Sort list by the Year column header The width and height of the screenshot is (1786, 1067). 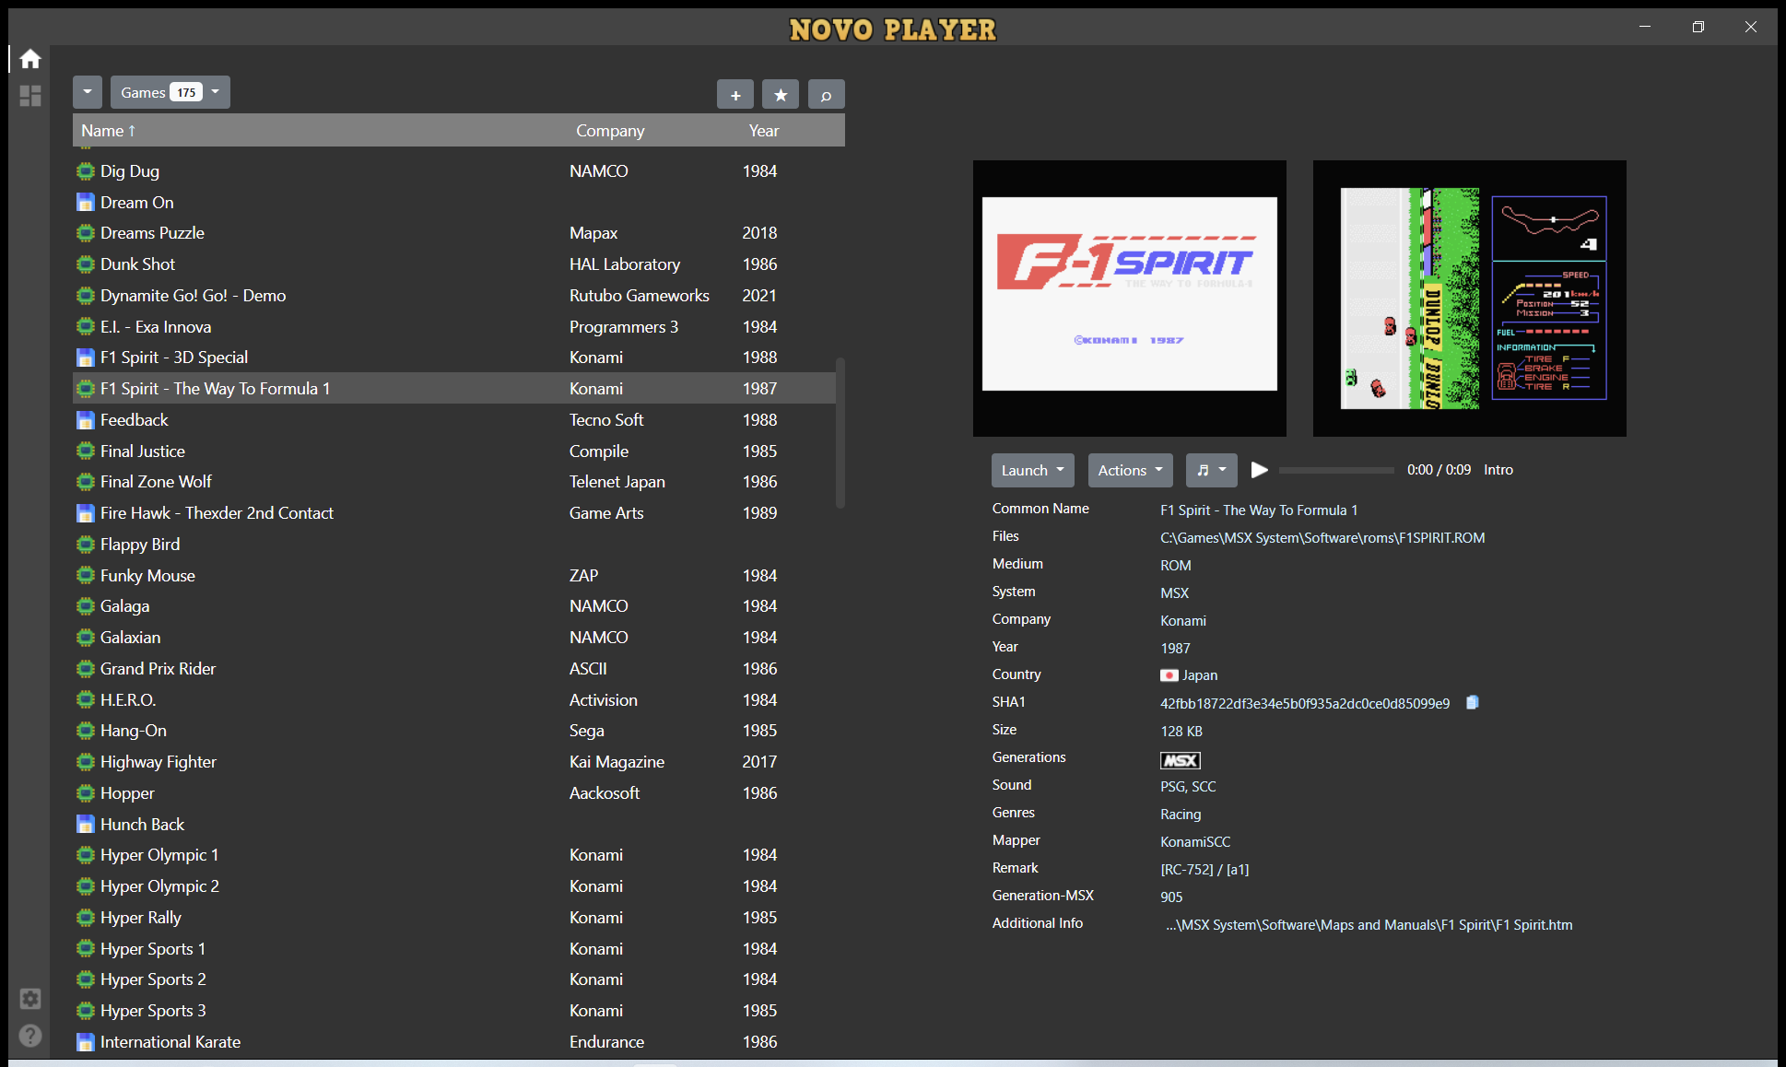click(764, 131)
